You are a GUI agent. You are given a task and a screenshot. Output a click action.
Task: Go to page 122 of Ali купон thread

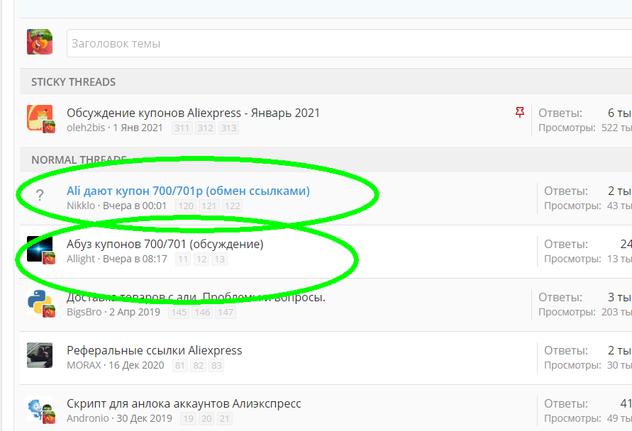(232, 206)
